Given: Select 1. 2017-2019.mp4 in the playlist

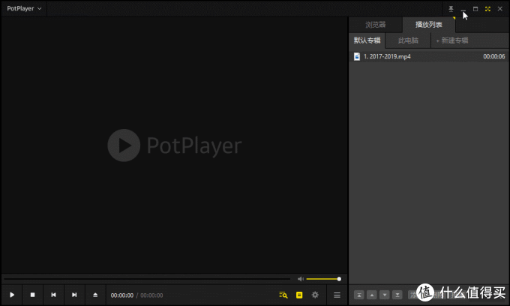Looking at the screenshot, I should pos(429,56).
